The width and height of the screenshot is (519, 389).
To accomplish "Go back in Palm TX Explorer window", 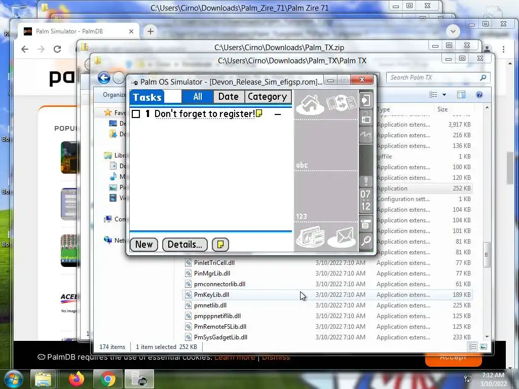I will click(104, 78).
